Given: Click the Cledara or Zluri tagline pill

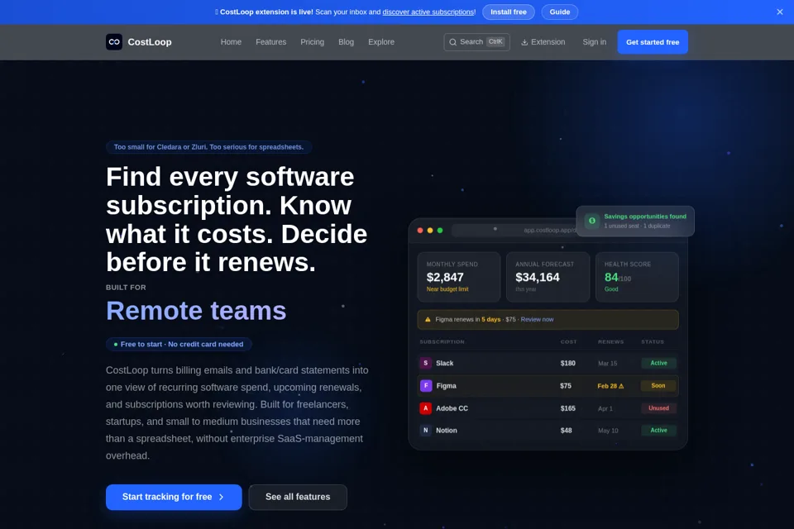Looking at the screenshot, I should point(208,147).
